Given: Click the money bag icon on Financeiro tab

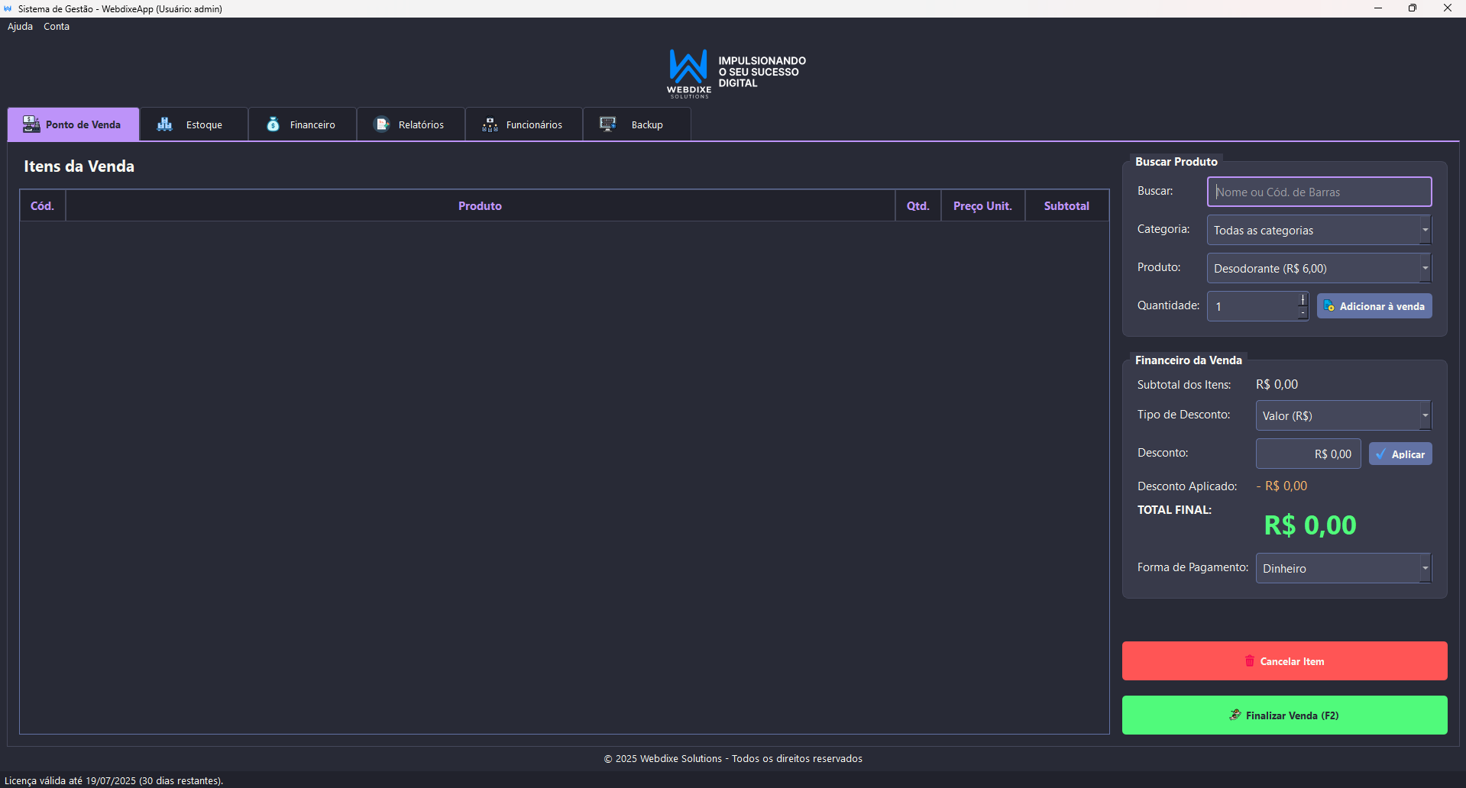Looking at the screenshot, I should coord(273,124).
